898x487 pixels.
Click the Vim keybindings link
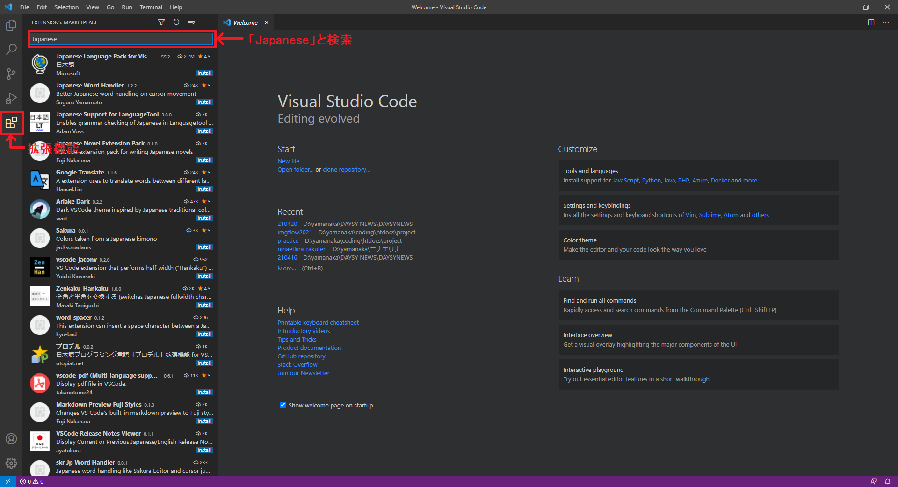691,215
